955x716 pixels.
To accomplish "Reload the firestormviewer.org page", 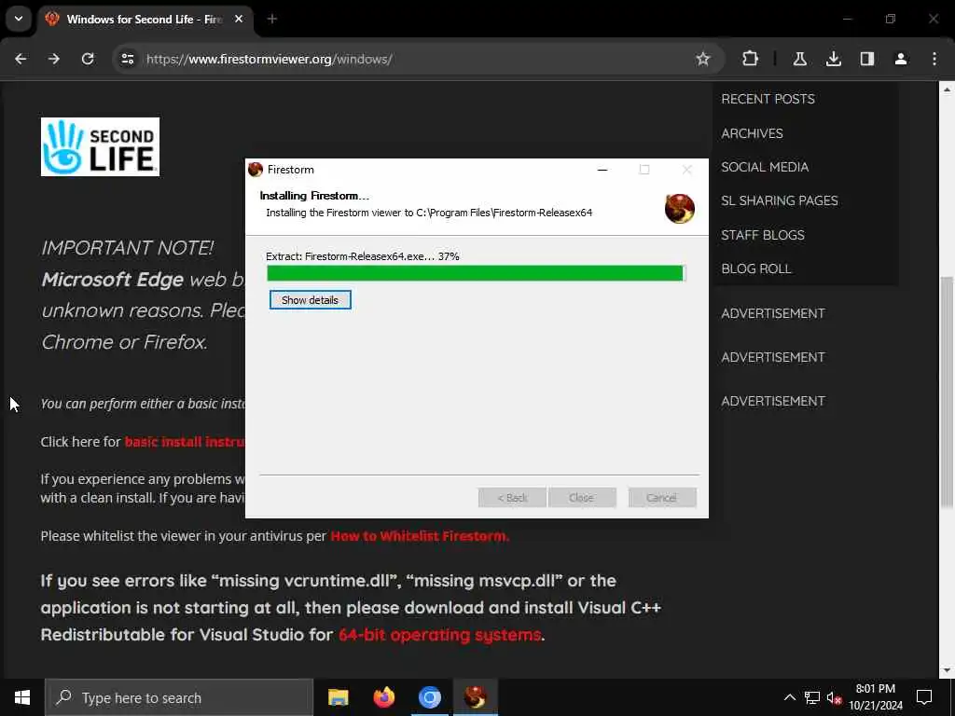I will point(88,59).
